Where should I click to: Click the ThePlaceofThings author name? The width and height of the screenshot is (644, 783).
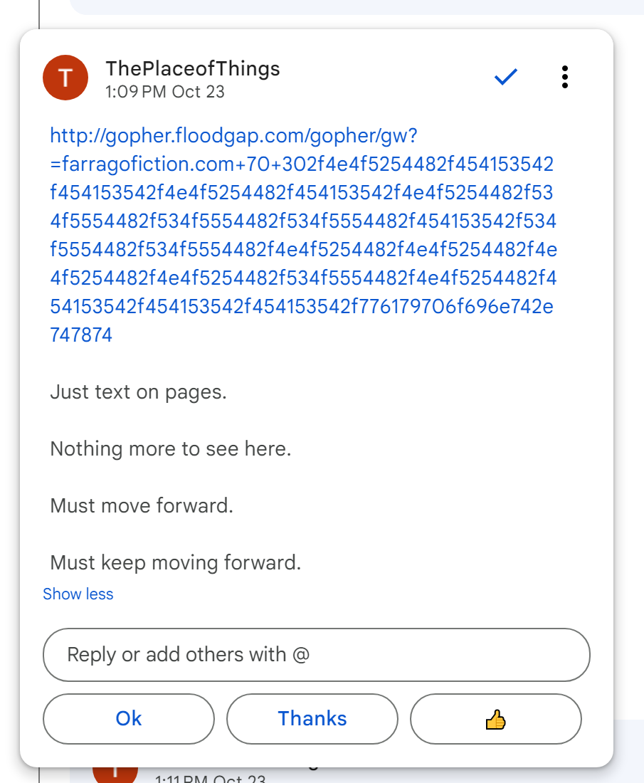coord(192,68)
